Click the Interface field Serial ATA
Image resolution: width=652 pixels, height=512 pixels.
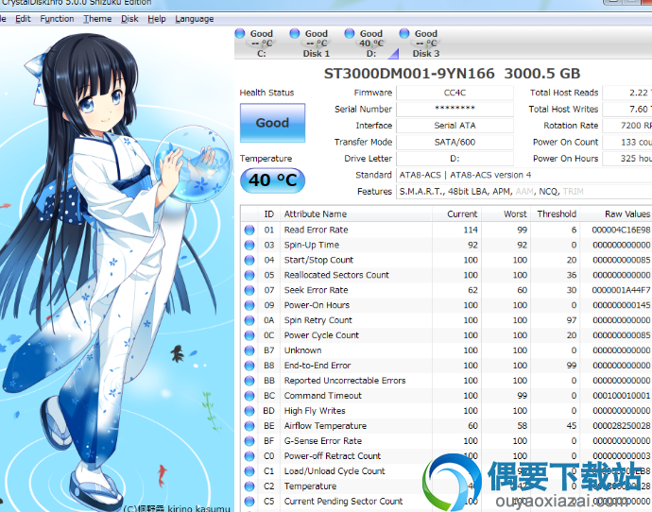click(x=455, y=126)
